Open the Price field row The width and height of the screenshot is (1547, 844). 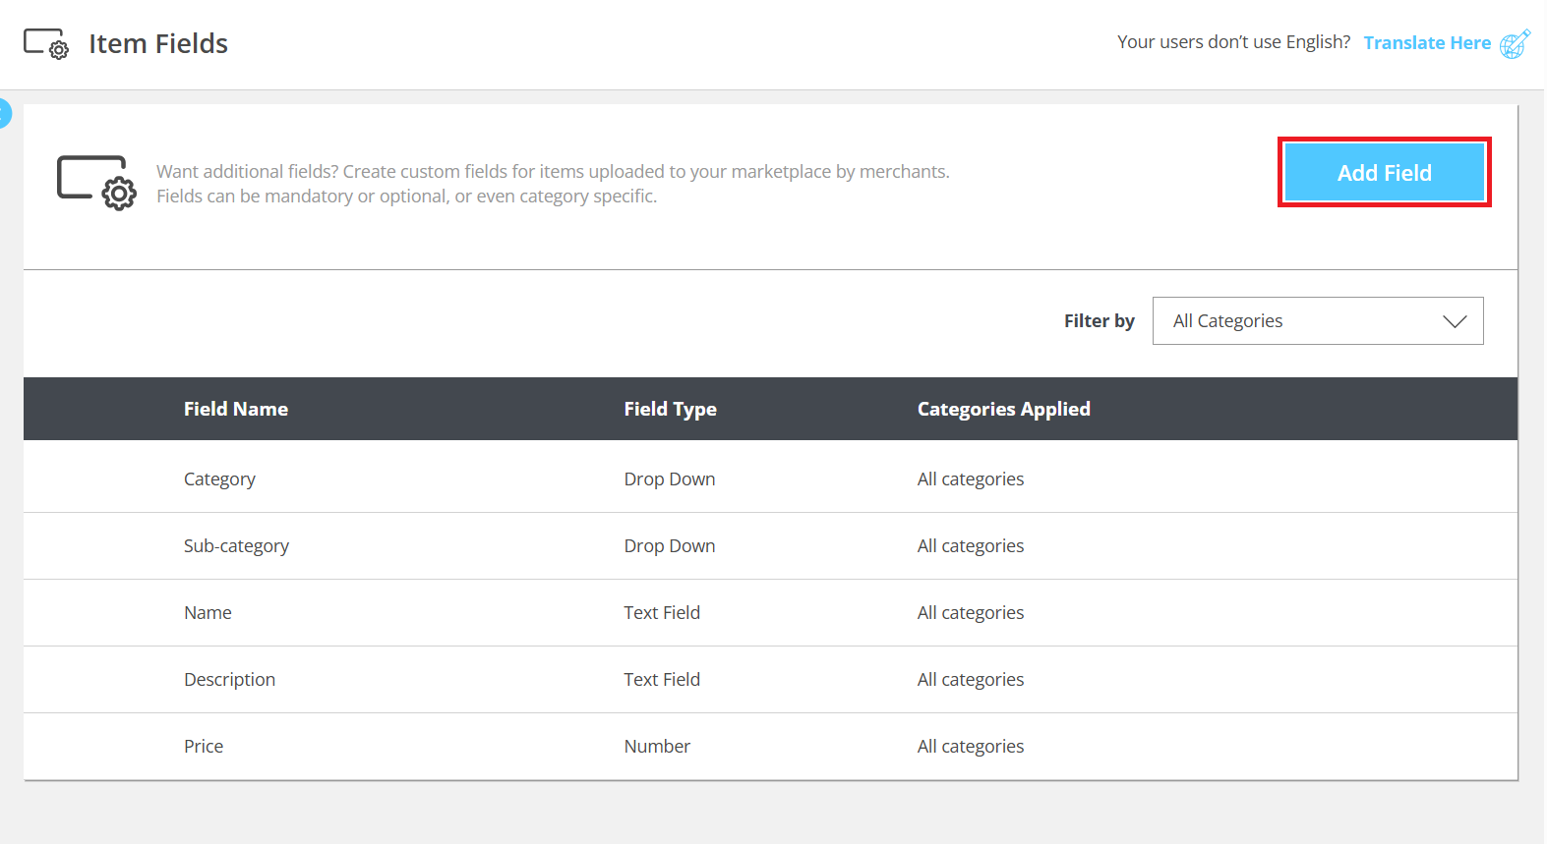click(x=204, y=747)
